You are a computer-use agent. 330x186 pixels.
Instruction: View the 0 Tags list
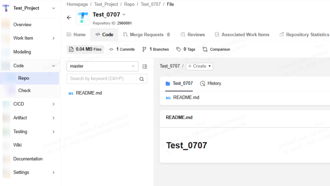pyautogui.click(x=186, y=49)
